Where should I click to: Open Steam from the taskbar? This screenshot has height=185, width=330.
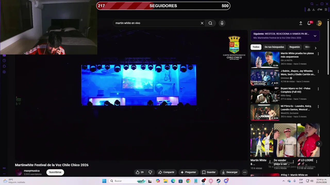(218, 181)
